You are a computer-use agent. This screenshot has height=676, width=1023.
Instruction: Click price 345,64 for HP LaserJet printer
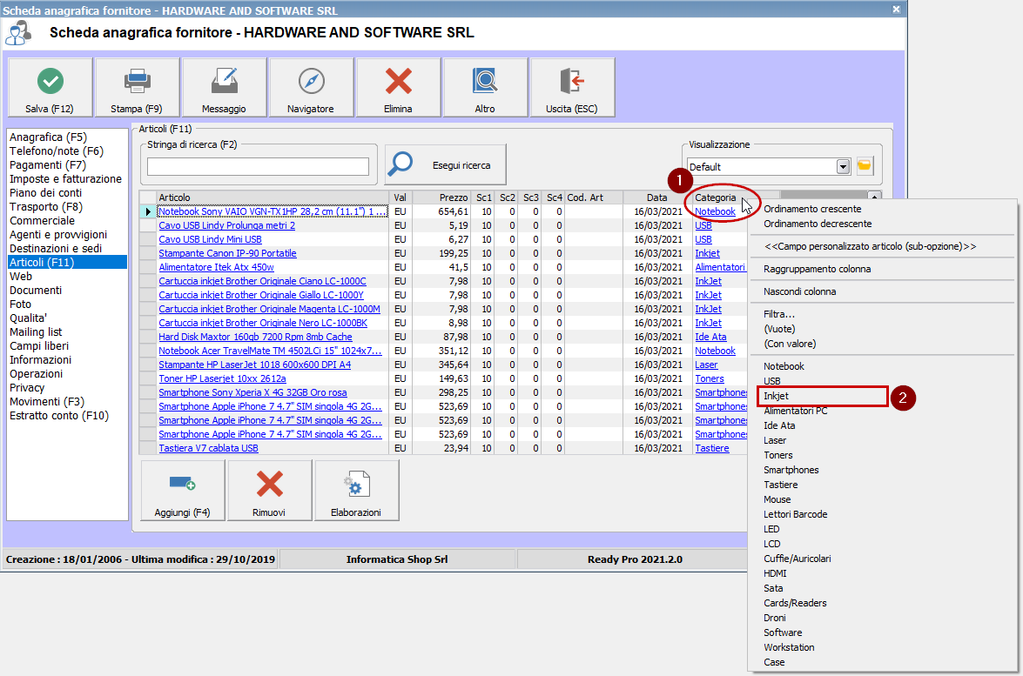coord(453,365)
